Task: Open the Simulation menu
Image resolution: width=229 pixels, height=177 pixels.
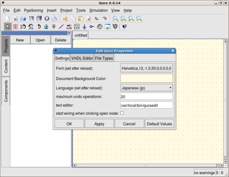Action: pyautogui.click(x=98, y=11)
